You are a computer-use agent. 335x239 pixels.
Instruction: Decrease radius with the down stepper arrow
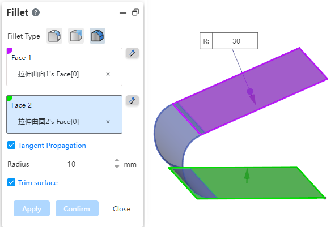[x=117, y=167]
